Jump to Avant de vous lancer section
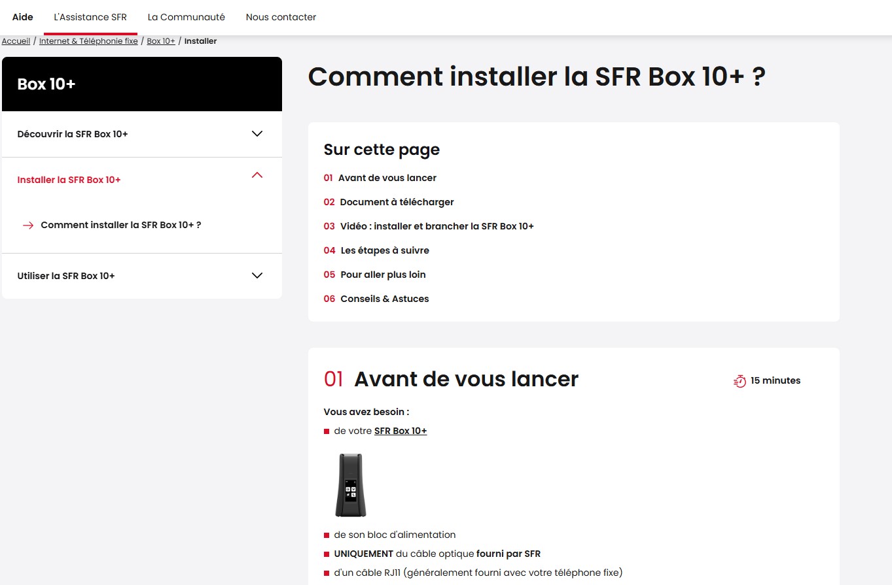This screenshot has height=585, width=892. (x=387, y=177)
